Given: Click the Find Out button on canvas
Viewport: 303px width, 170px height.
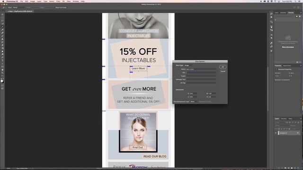Looking at the screenshot, I should point(138,147).
